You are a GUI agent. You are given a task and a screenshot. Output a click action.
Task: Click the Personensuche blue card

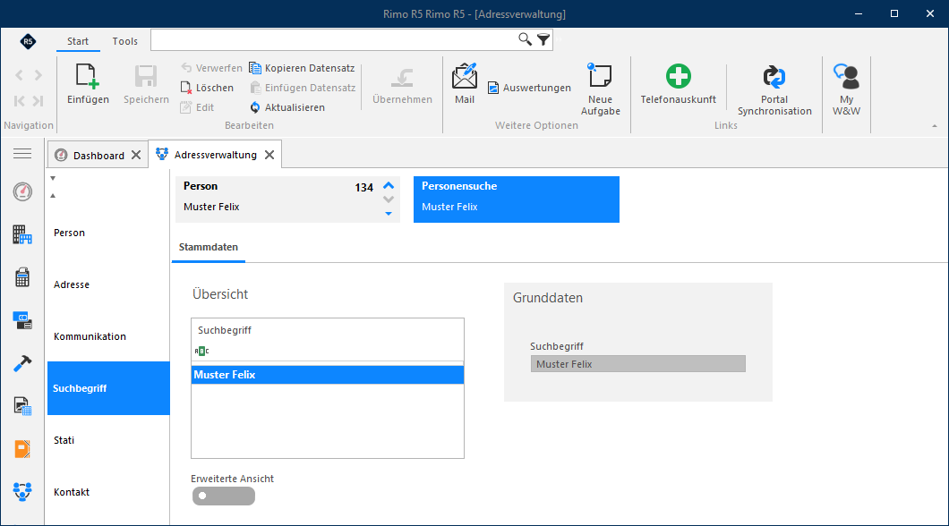coord(517,199)
